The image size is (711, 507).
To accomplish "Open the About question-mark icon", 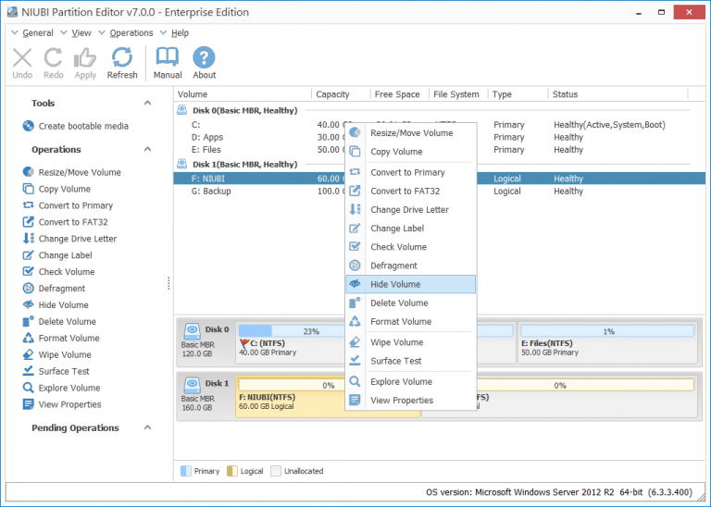I will click(204, 63).
